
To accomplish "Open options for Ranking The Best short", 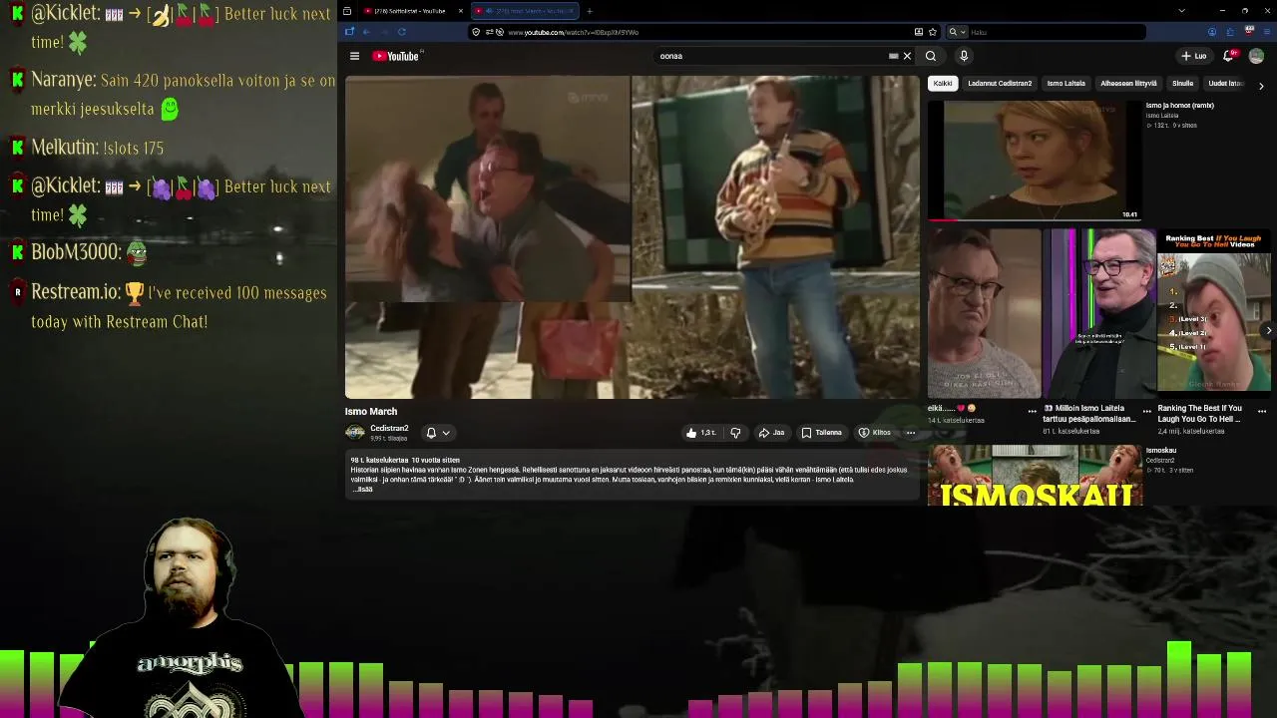I will pos(1262,411).
